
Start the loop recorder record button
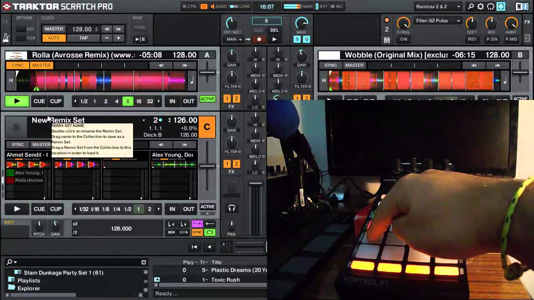(259, 39)
